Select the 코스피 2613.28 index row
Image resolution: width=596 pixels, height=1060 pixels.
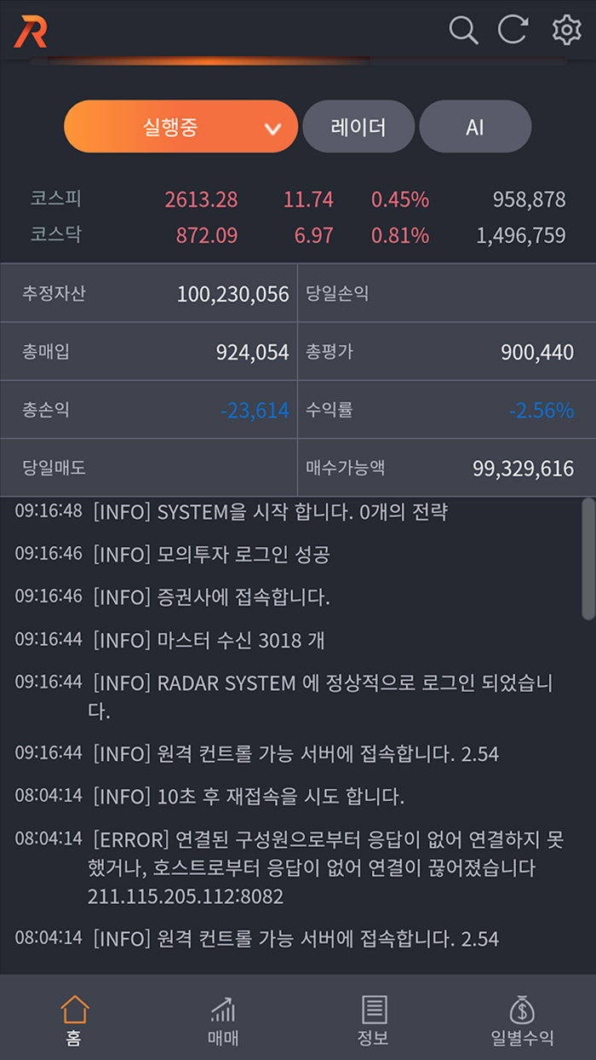(202, 198)
